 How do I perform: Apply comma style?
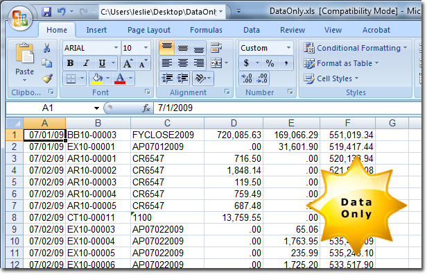286,63
